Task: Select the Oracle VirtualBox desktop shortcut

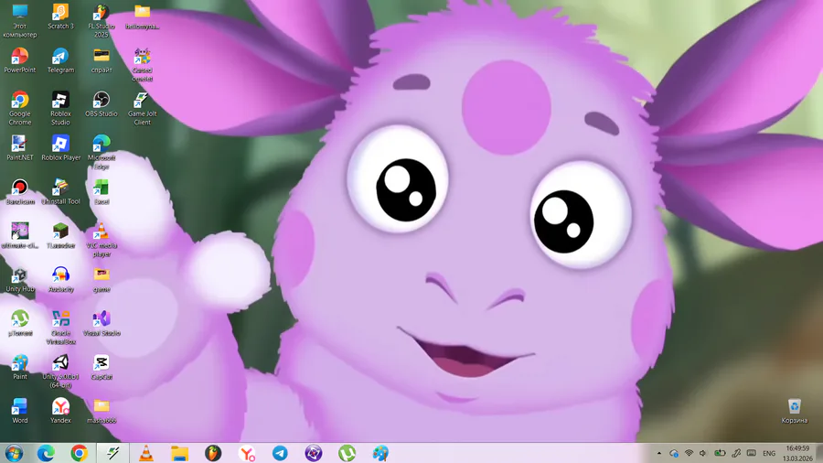Action: coord(60,328)
